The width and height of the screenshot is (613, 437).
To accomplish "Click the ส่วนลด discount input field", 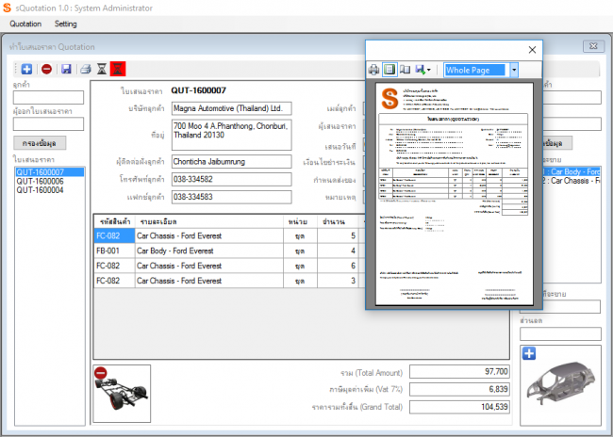I will pyautogui.click(x=560, y=334).
